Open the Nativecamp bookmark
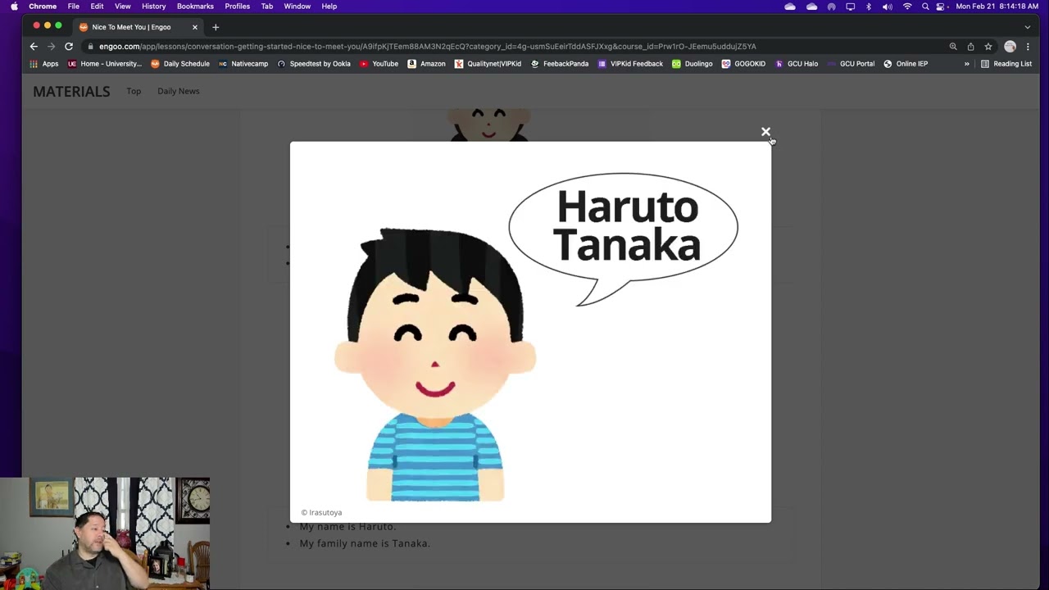 tap(243, 64)
